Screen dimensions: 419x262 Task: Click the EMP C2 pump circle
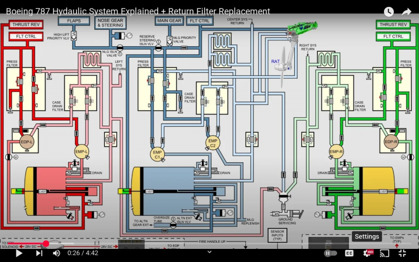213,143
